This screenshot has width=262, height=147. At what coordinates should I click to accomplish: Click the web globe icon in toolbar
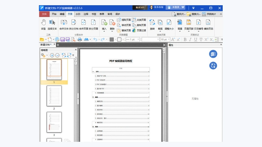coord(57,39)
